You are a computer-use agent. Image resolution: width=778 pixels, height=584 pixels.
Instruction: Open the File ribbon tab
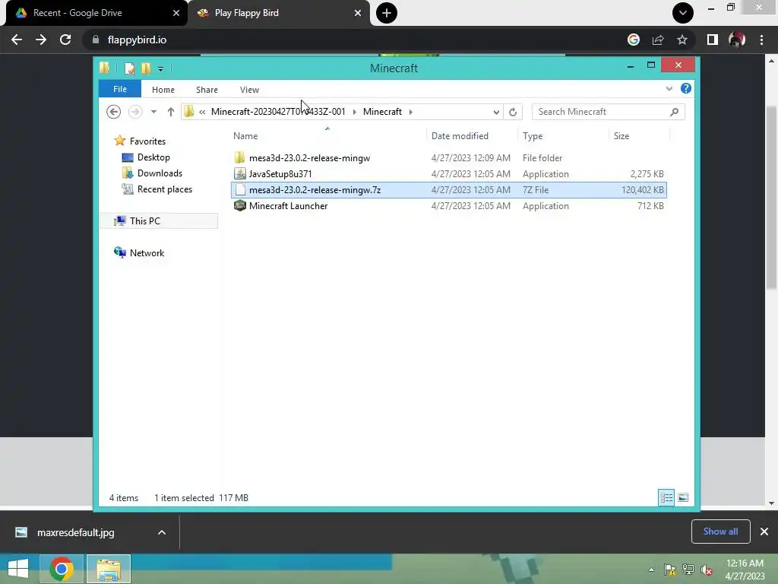click(119, 90)
